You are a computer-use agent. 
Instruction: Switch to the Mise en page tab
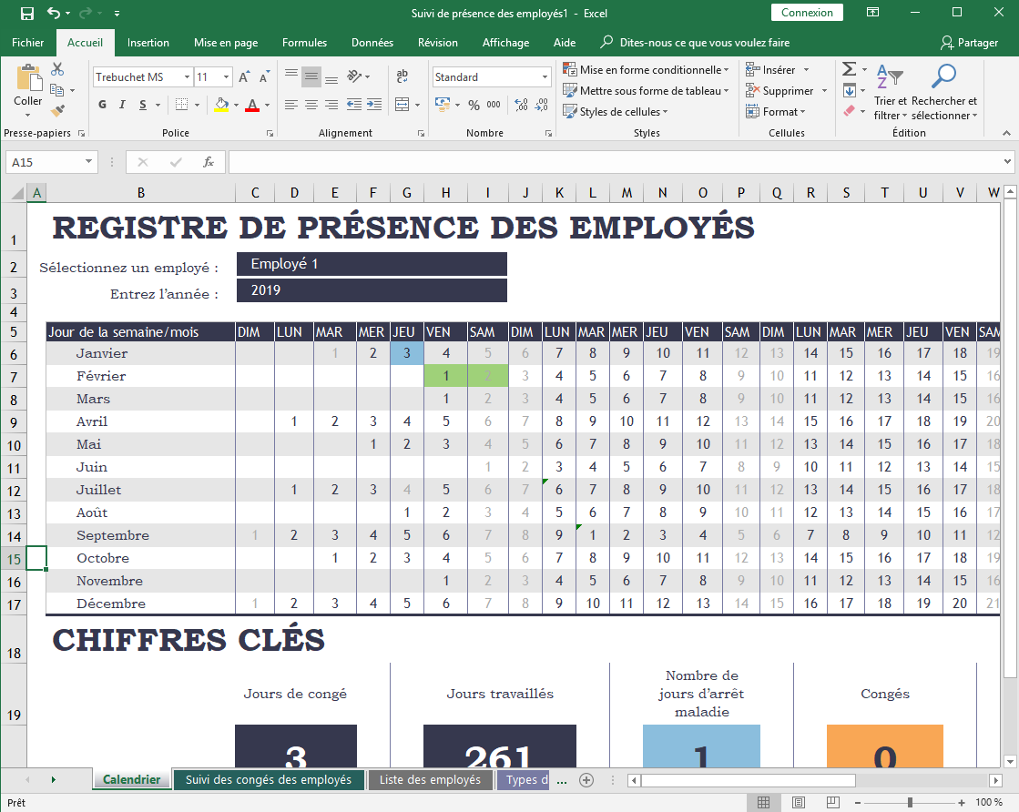226,43
